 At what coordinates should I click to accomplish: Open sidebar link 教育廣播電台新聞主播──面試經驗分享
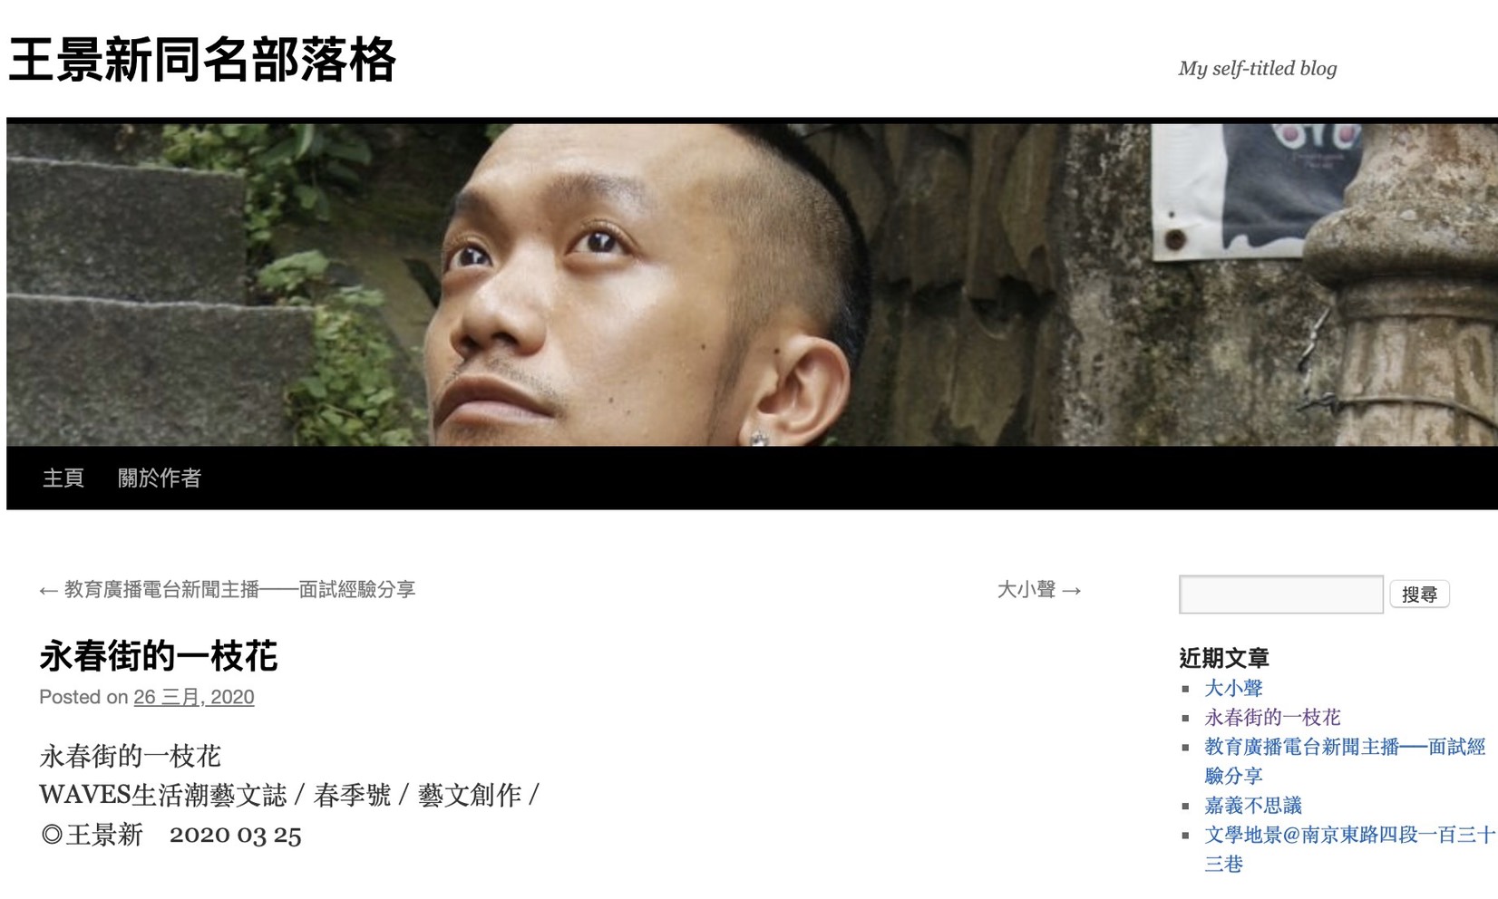(x=1345, y=760)
